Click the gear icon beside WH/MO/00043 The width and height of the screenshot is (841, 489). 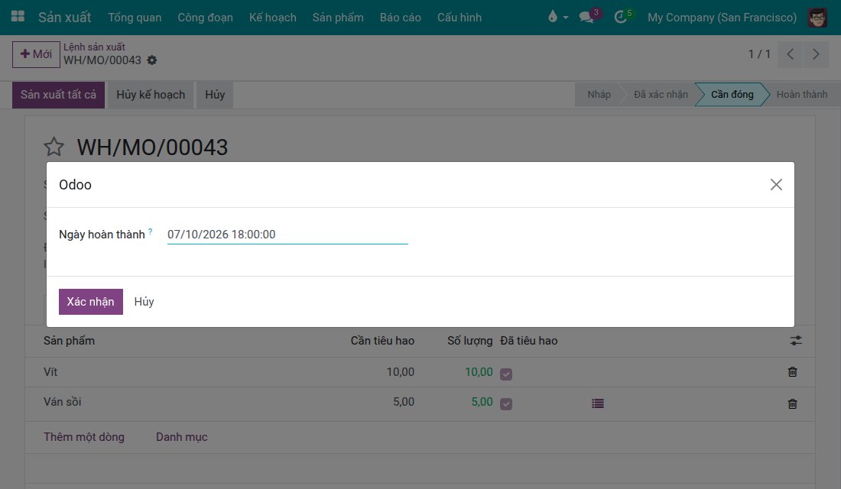point(152,60)
